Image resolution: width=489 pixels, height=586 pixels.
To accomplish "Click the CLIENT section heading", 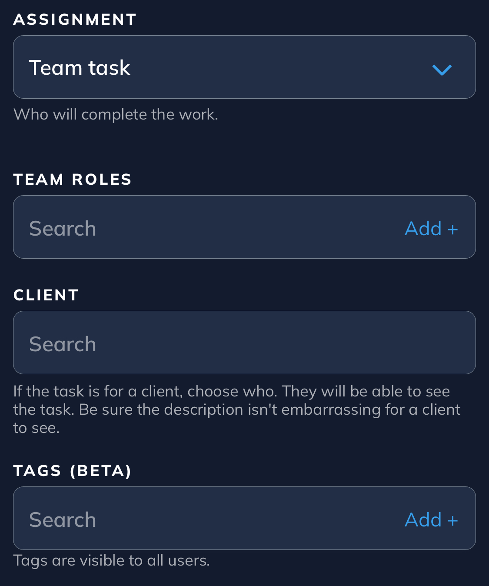I will coord(46,295).
